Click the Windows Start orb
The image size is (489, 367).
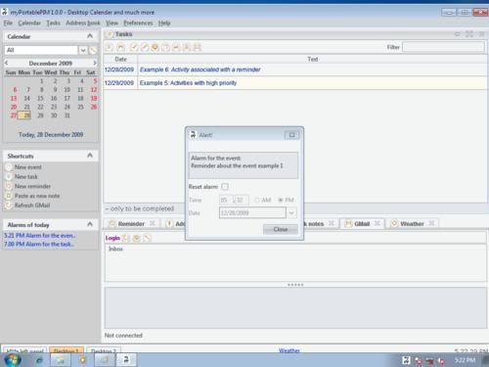[13, 360]
